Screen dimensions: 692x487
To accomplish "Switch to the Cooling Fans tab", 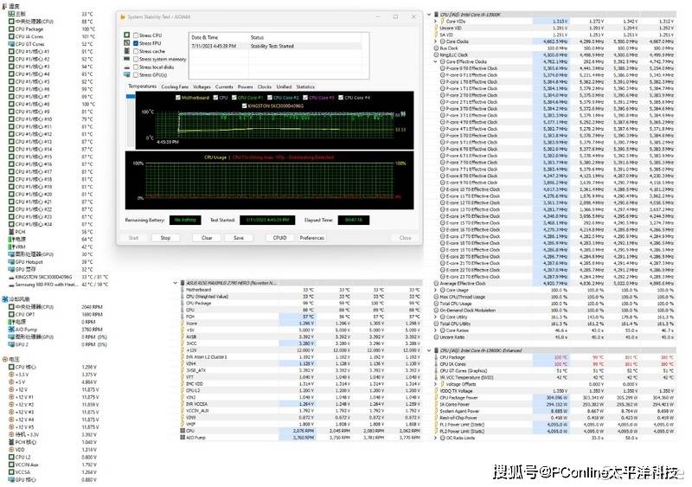I will (175, 87).
